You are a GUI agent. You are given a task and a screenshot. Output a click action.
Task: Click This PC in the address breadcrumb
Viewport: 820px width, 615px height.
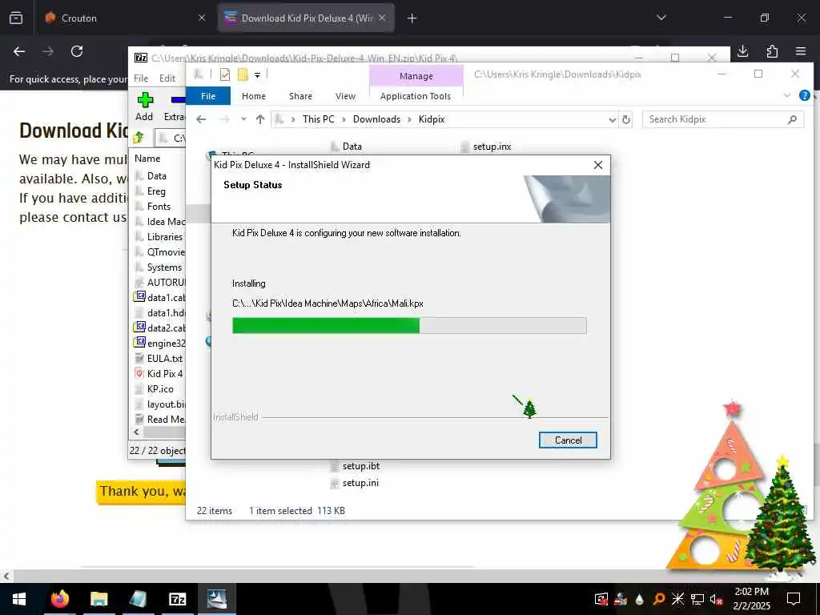(x=319, y=119)
